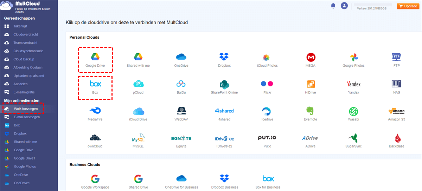Choose the HiDrive cloud

point(311,87)
